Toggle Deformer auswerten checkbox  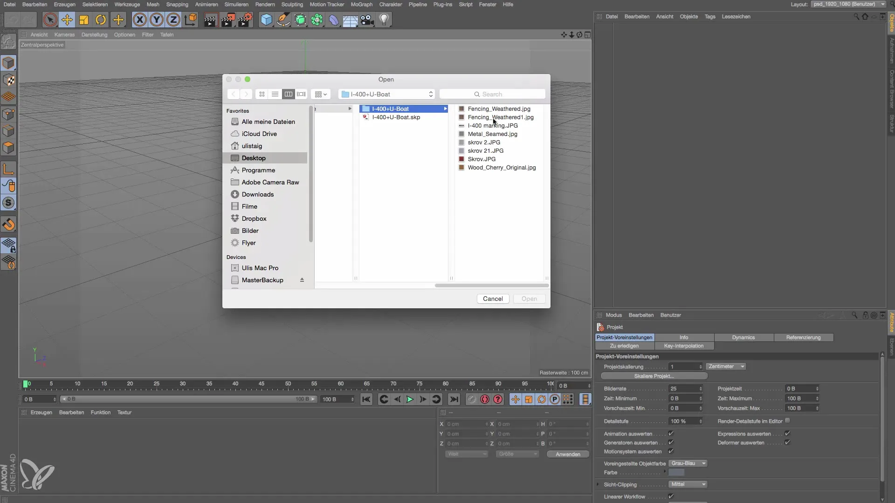[787, 442]
